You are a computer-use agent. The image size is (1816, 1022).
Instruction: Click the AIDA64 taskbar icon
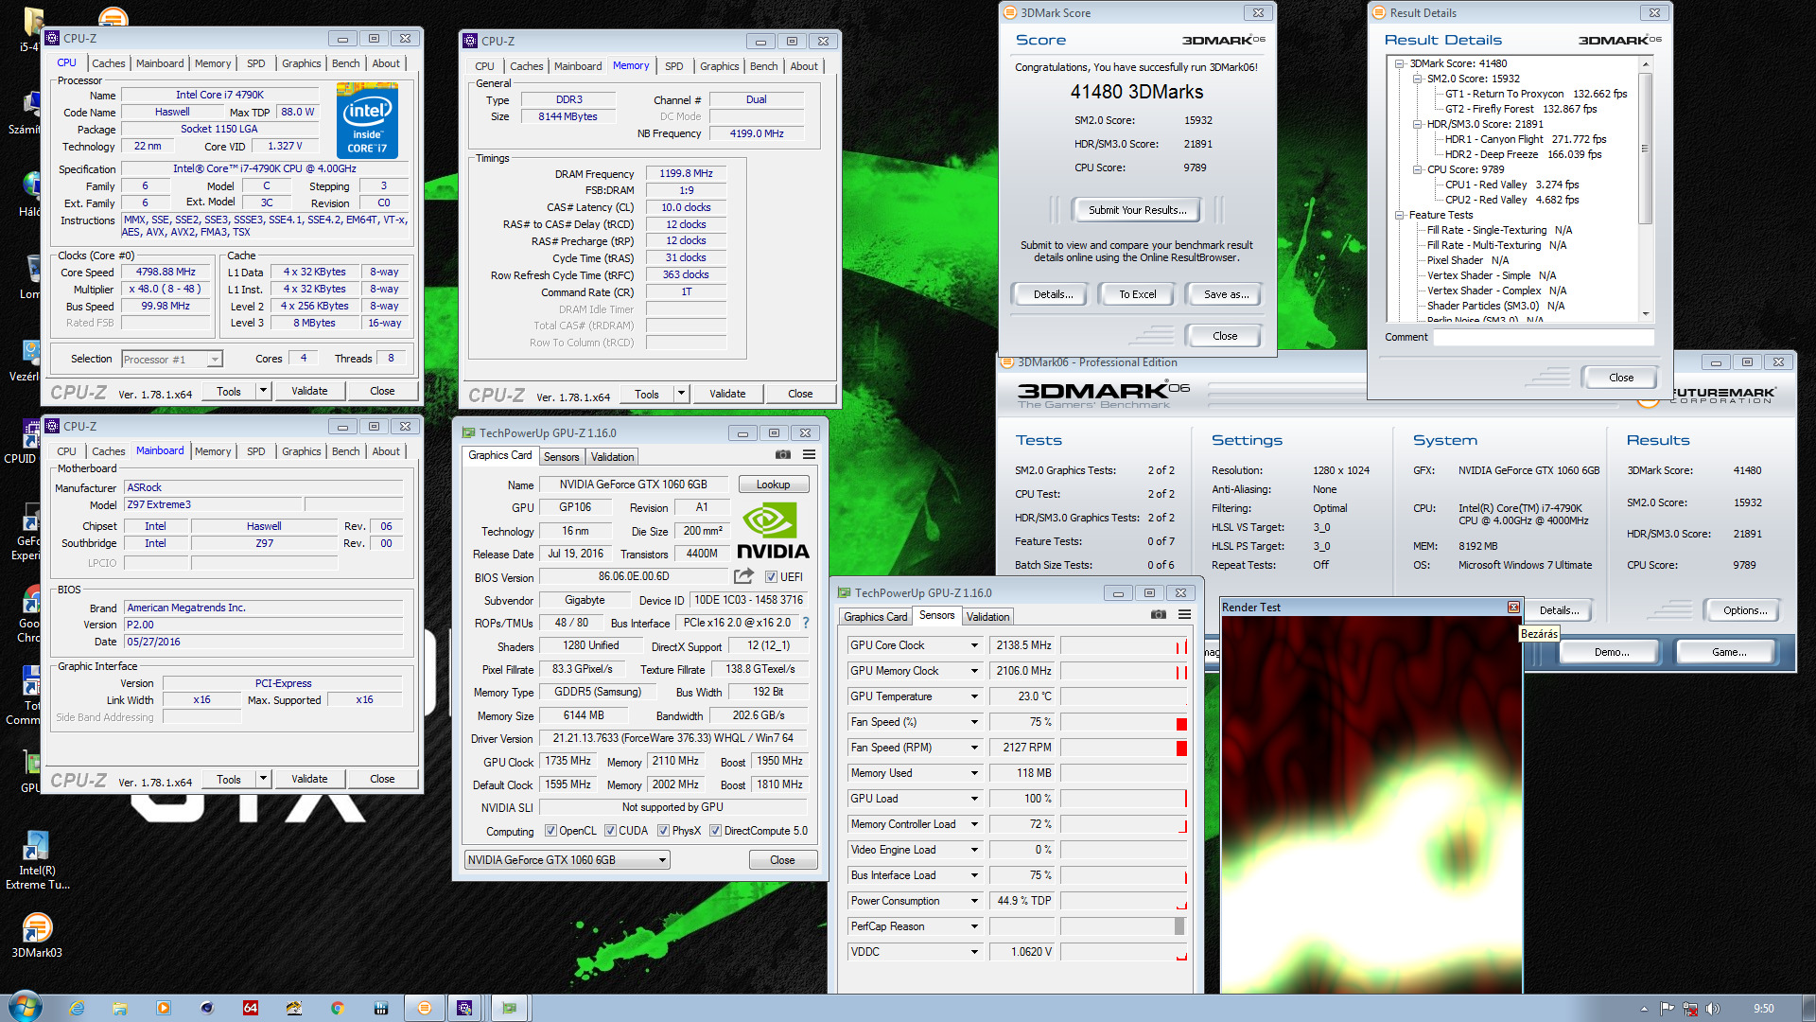[x=251, y=1008]
